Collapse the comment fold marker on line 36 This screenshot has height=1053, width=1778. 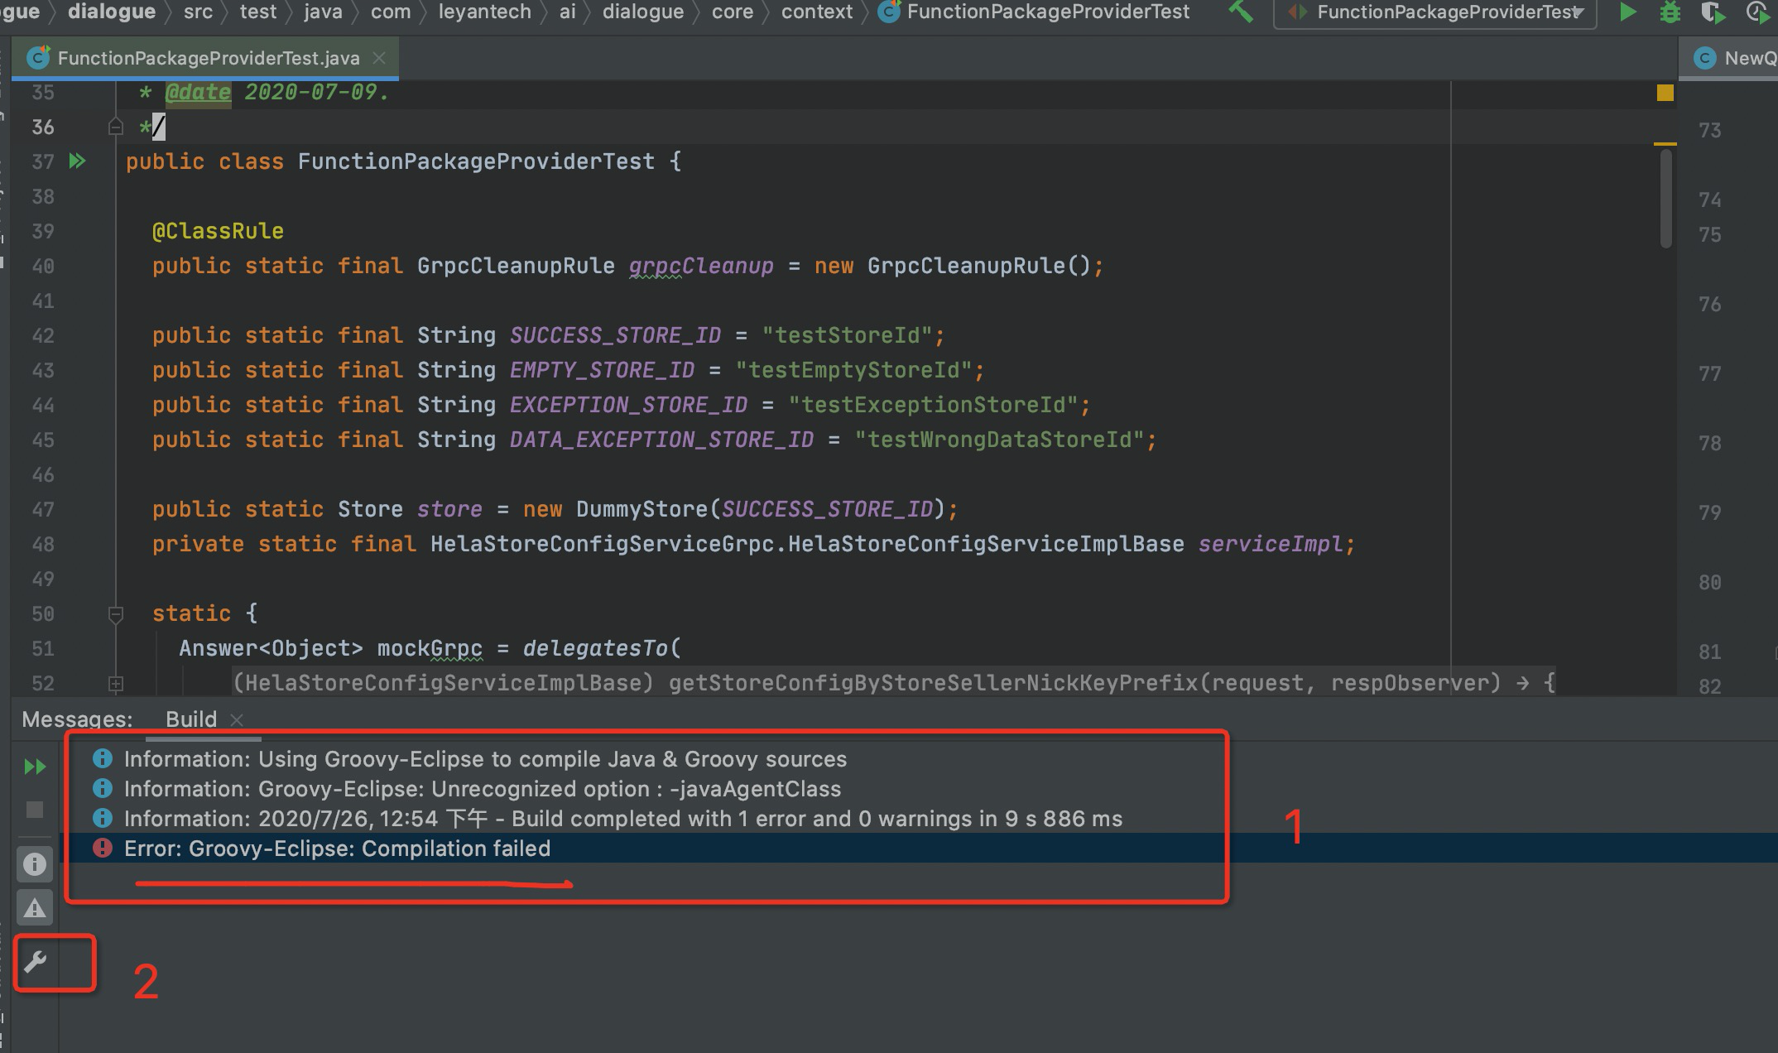(x=116, y=127)
